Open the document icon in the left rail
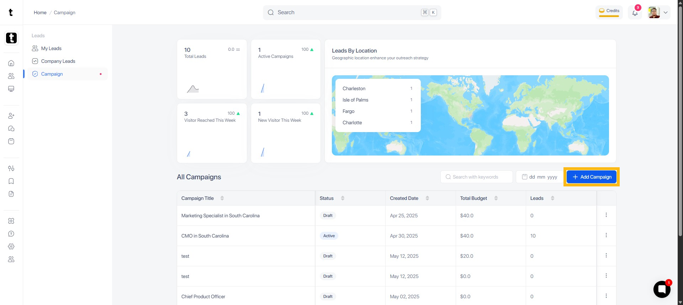The width and height of the screenshot is (683, 305). 11,194
